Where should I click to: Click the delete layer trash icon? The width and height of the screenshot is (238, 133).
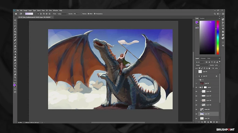pos(217,122)
